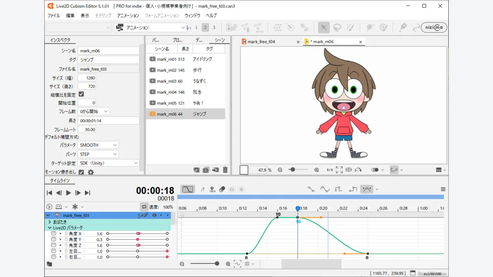
Task: Open the アニメーション workspace dropdown
Action: pyautogui.click(x=151, y=27)
